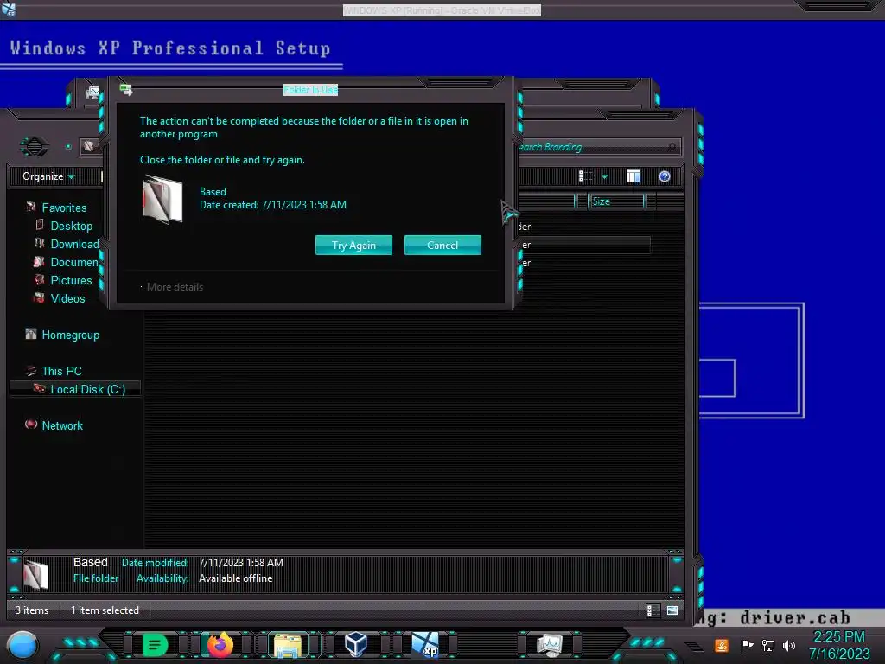Click the Available offline availability value

coord(235,578)
